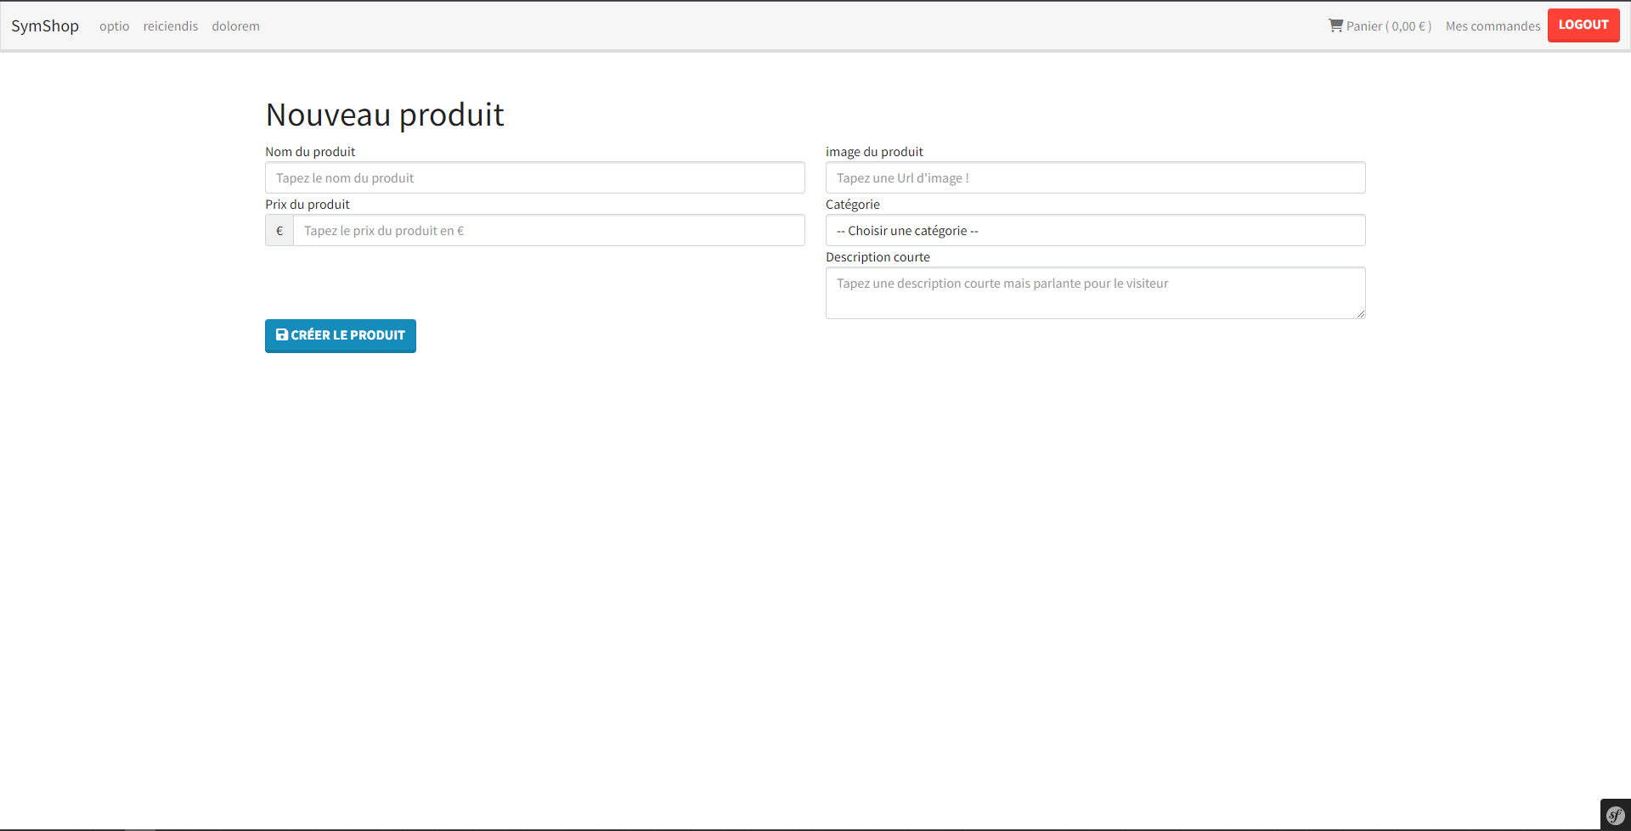Go to the optio category
The image size is (1631, 831).
[x=114, y=26]
